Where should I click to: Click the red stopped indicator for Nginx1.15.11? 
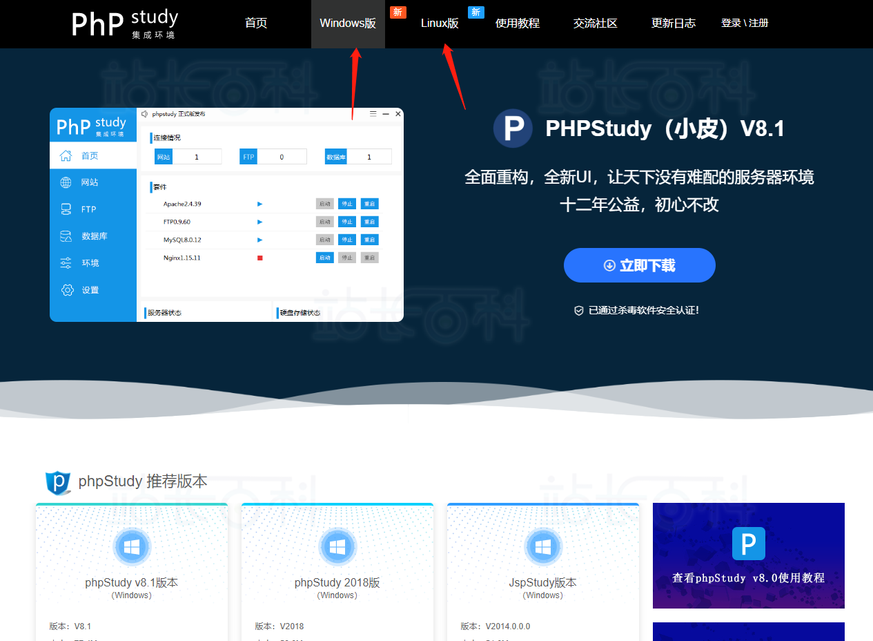pyautogui.click(x=260, y=258)
